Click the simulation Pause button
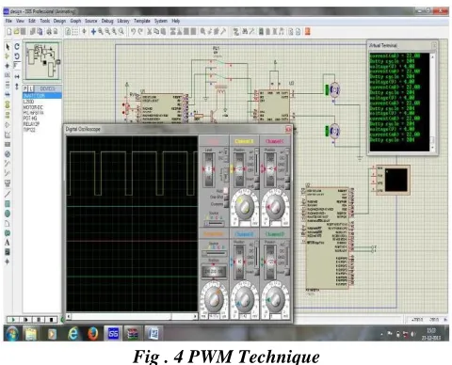452x365 pixels. [39, 320]
